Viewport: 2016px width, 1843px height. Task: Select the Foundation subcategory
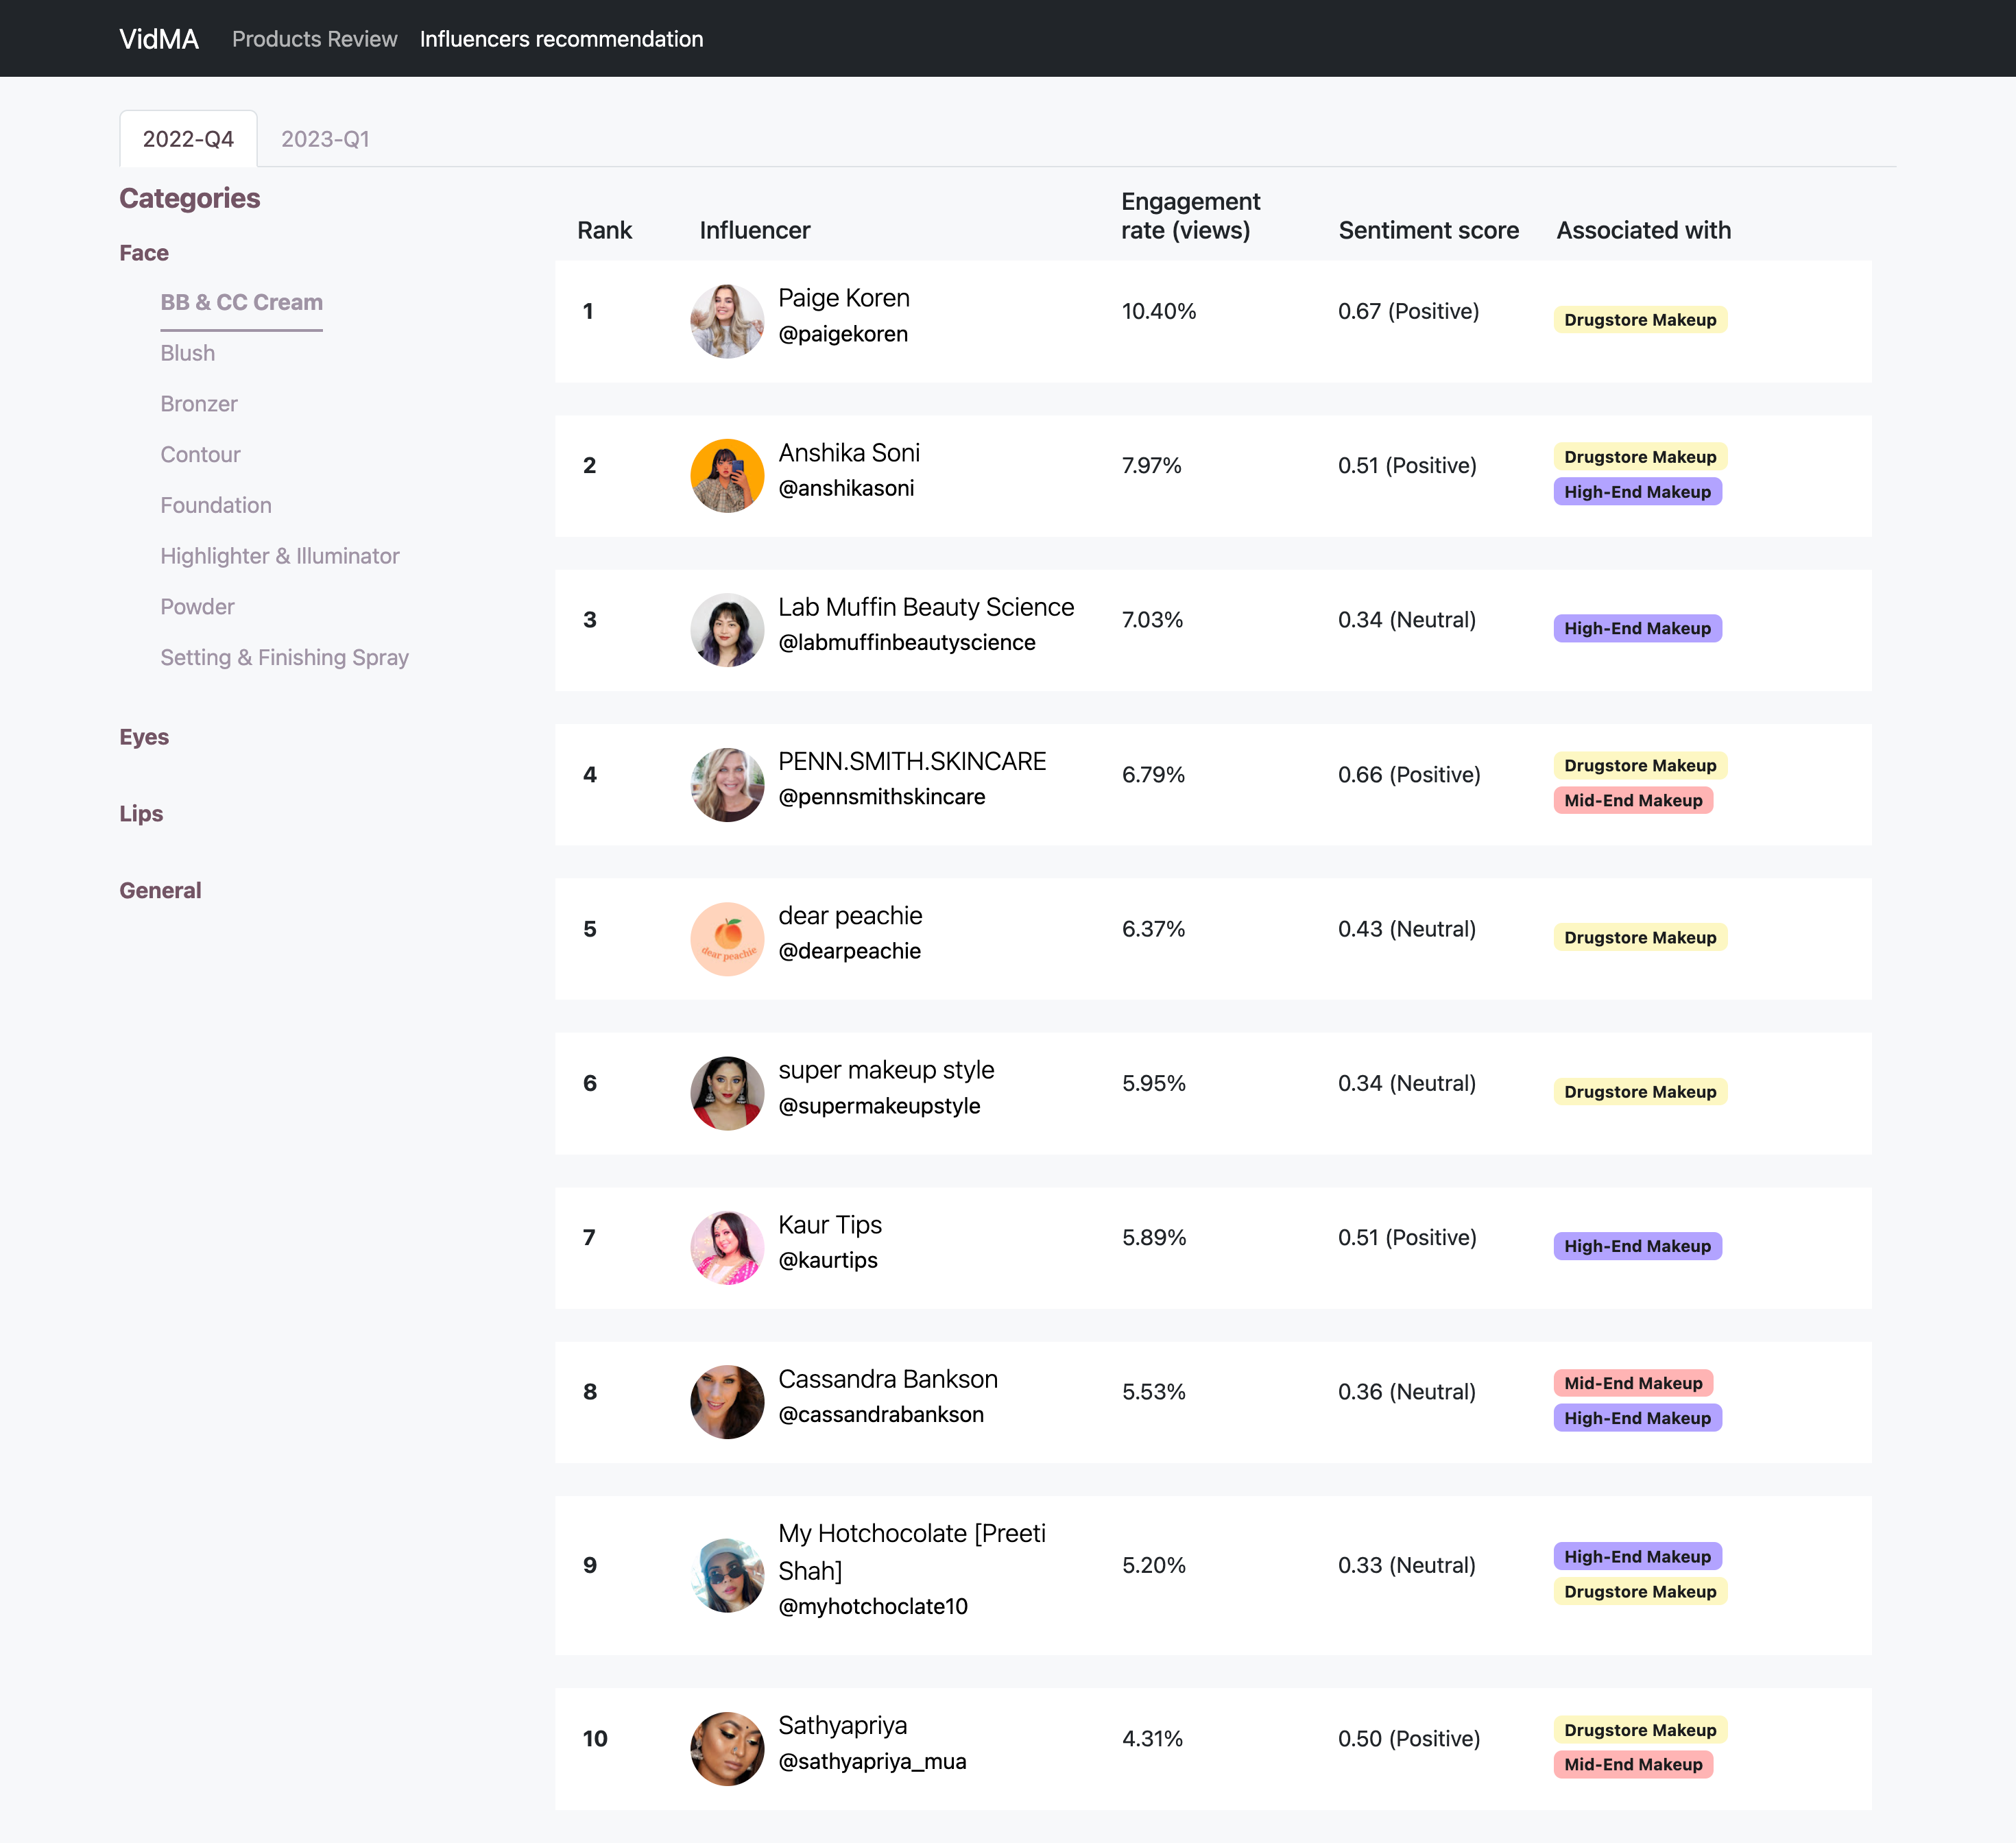216,505
